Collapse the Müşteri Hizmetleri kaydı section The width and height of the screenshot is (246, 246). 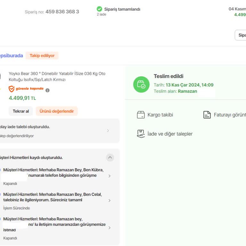pos(110,157)
